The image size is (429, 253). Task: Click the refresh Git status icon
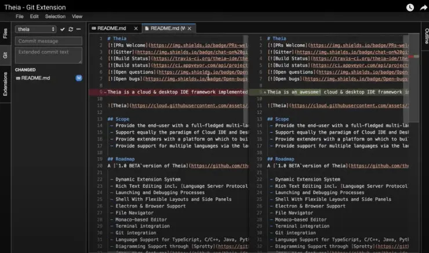click(71, 29)
